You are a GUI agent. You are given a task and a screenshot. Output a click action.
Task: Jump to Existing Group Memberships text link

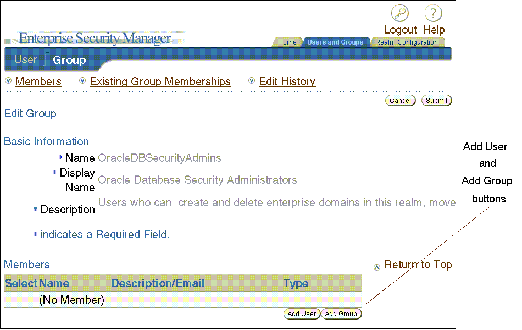160,81
